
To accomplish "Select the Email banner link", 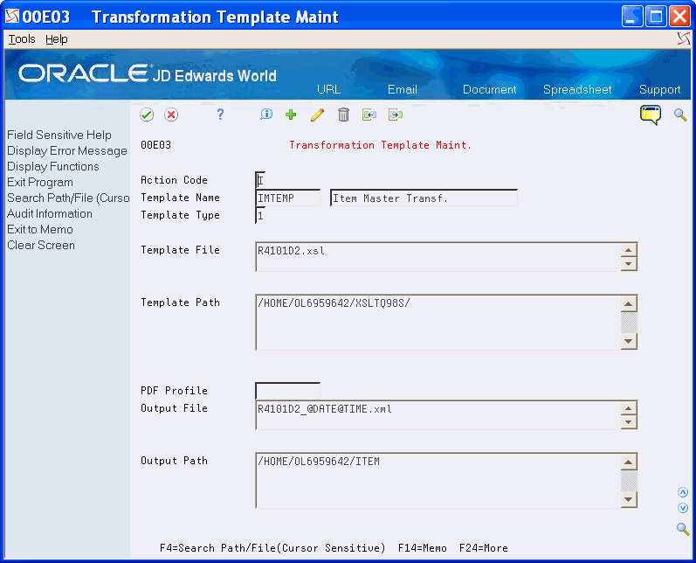I will coord(403,89).
